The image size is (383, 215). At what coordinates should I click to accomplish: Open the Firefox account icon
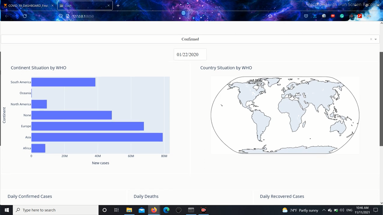coord(324,16)
